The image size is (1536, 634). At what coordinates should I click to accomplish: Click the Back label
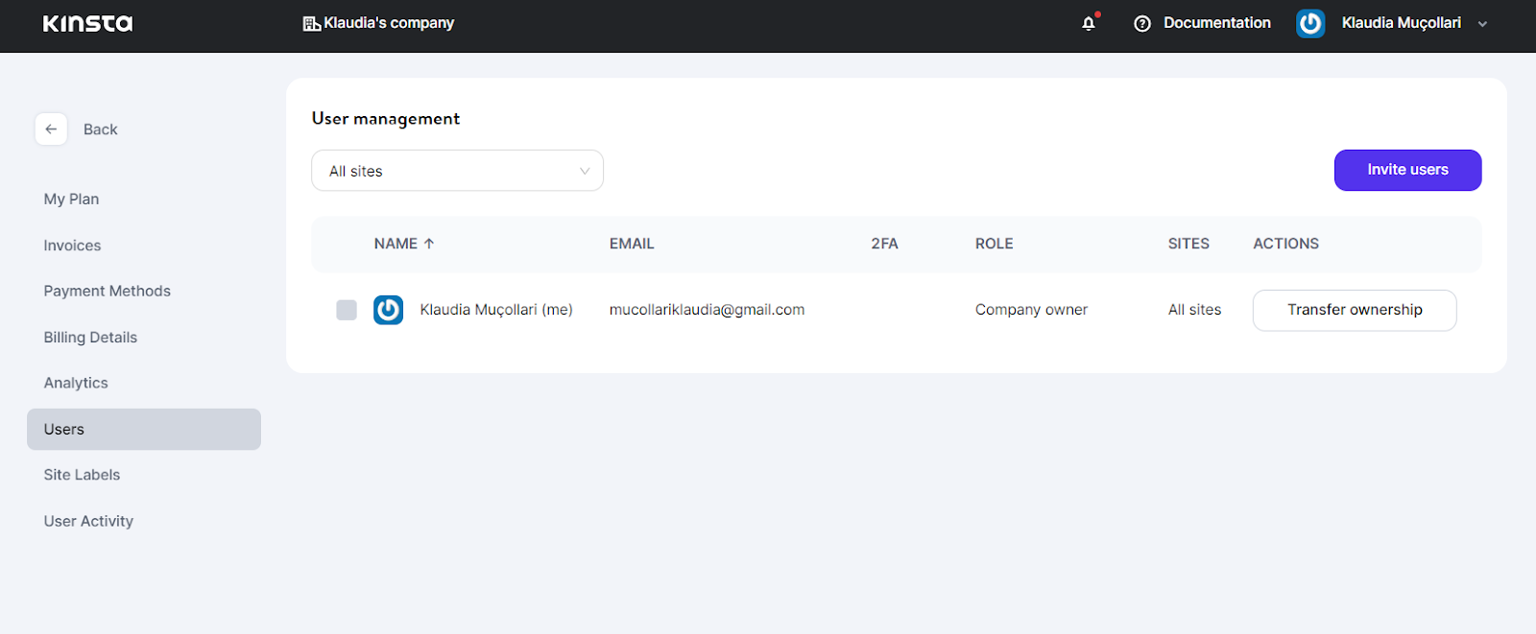click(x=100, y=129)
